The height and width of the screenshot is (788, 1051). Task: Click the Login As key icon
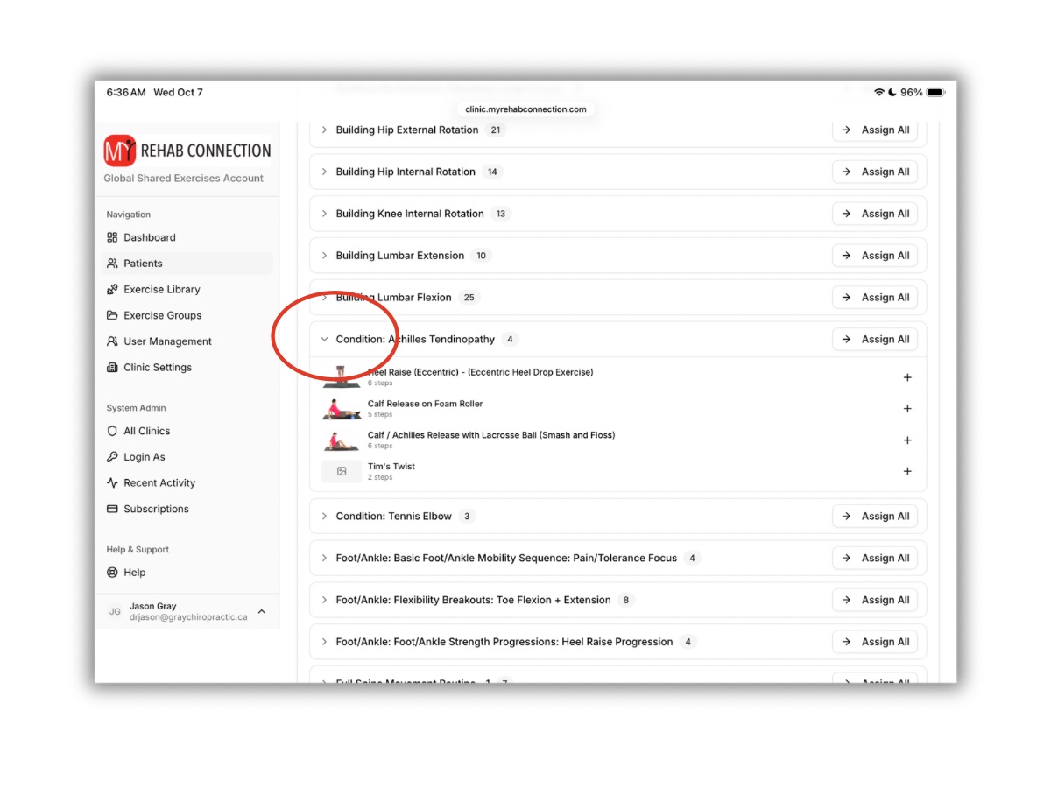click(112, 457)
